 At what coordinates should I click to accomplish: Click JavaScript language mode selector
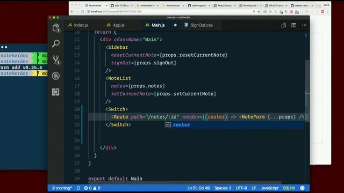coord(269,188)
